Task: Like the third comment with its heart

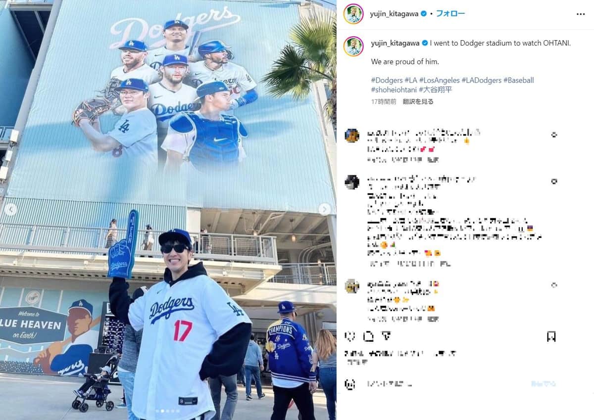Action: coord(554,285)
